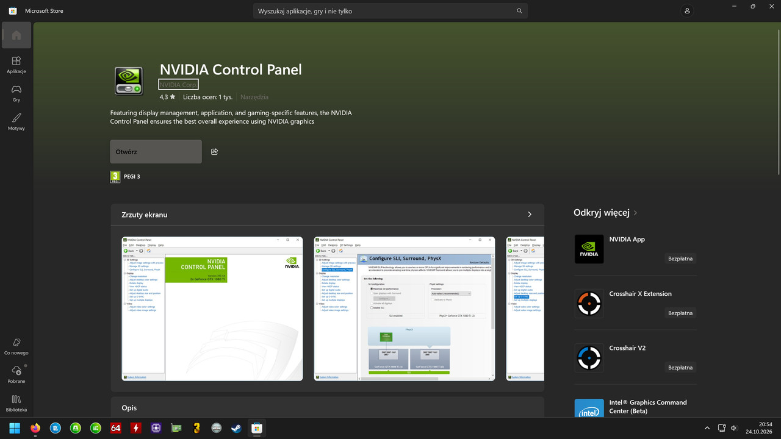
Task: Click the Crosshair V2 icon
Action: click(x=589, y=358)
